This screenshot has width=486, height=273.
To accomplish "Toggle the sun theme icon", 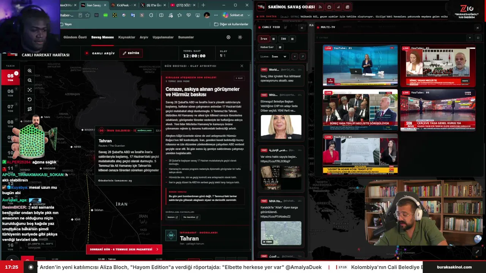I will pos(240,37).
